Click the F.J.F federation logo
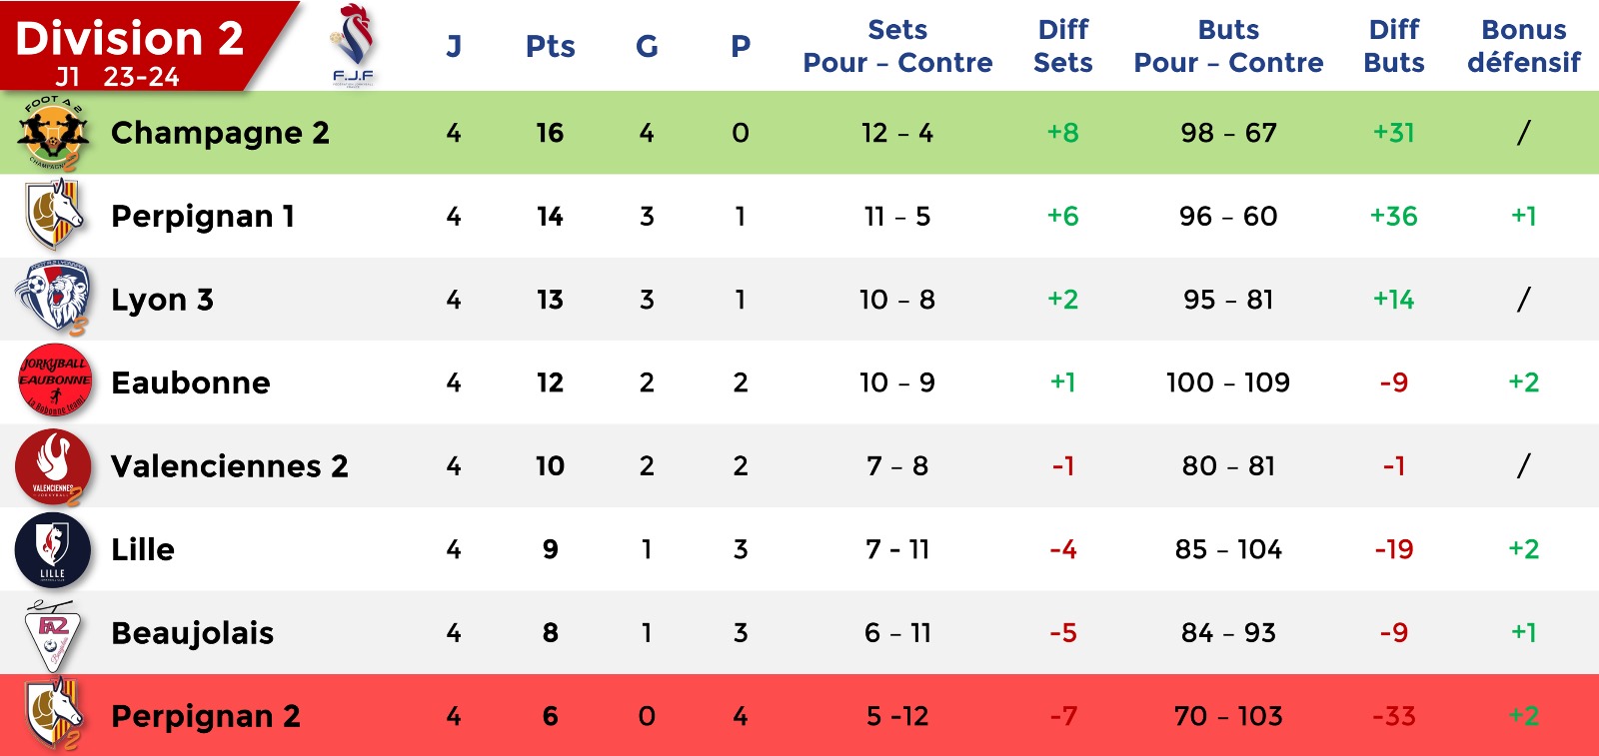 (353, 45)
